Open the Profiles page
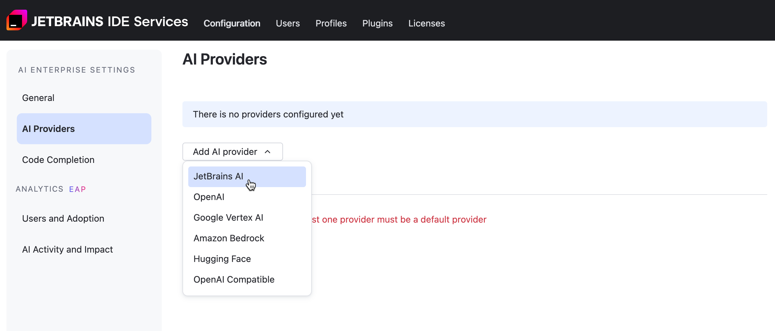This screenshot has height=331, width=775. [331, 23]
